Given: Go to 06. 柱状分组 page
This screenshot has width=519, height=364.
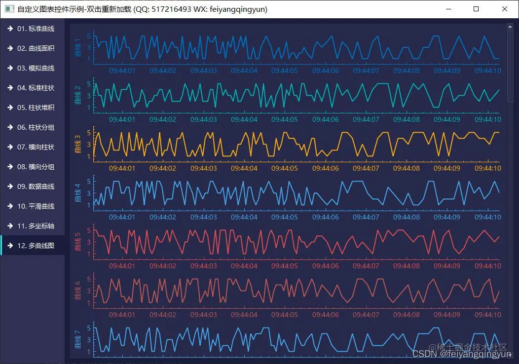Looking at the screenshot, I should [x=32, y=127].
